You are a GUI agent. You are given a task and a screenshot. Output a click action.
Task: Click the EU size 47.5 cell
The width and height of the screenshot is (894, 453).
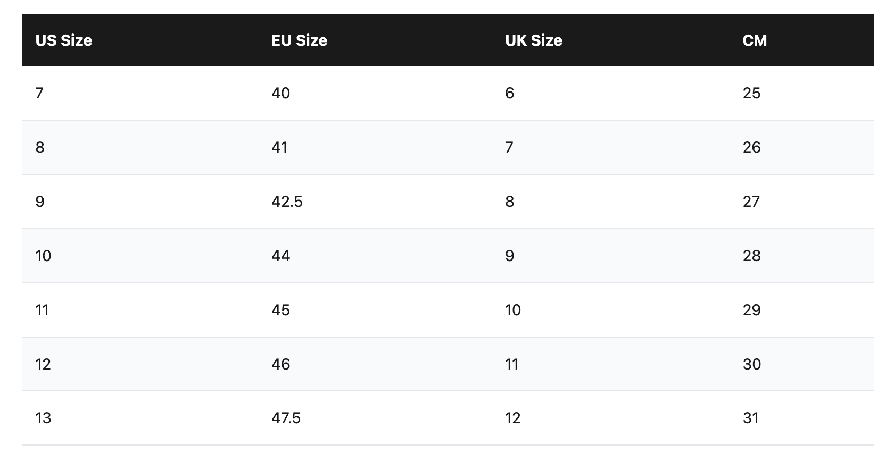[x=286, y=418]
